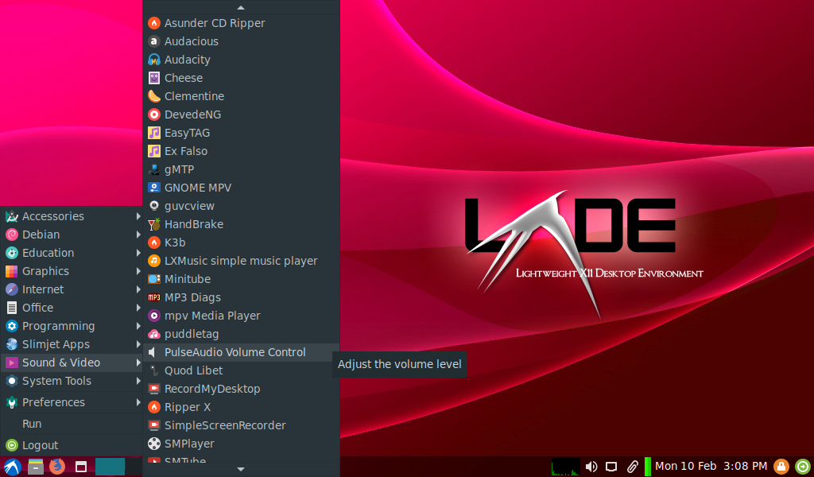The width and height of the screenshot is (814, 477).
Task: Click the Audacious app icon
Action: (x=154, y=41)
